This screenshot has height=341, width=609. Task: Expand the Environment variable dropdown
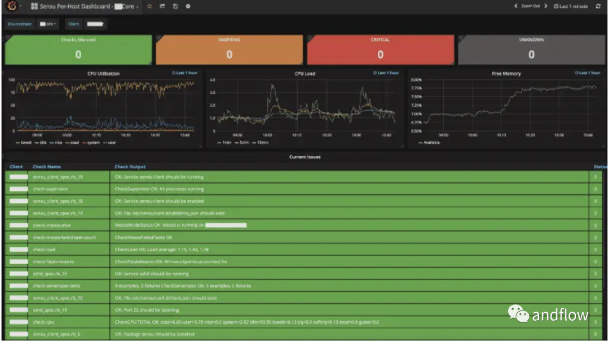tap(47, 24)
